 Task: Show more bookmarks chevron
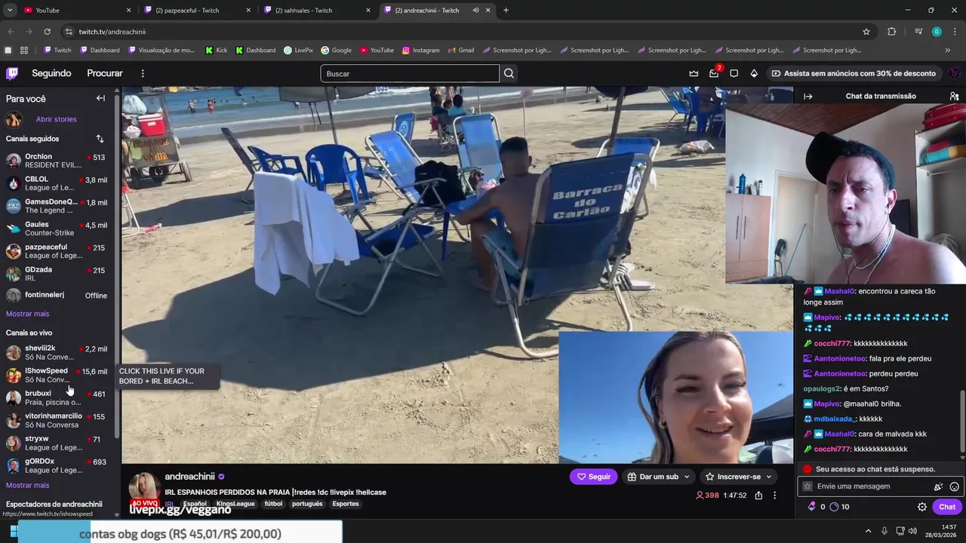coord(948,51)
